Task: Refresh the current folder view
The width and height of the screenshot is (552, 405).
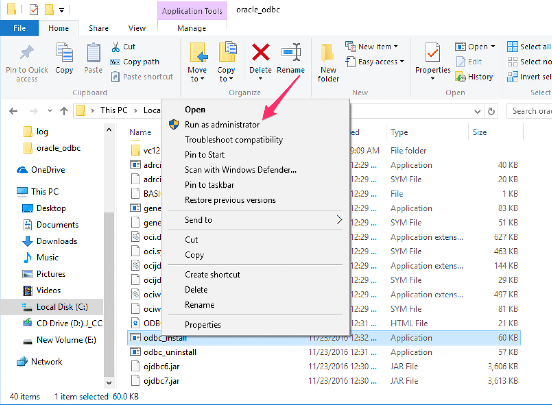Action: pos(491,111)
